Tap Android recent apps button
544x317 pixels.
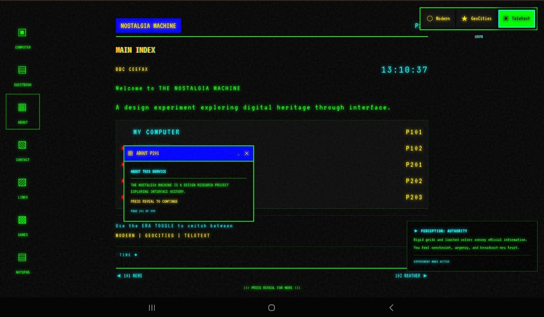coord(152,308)
